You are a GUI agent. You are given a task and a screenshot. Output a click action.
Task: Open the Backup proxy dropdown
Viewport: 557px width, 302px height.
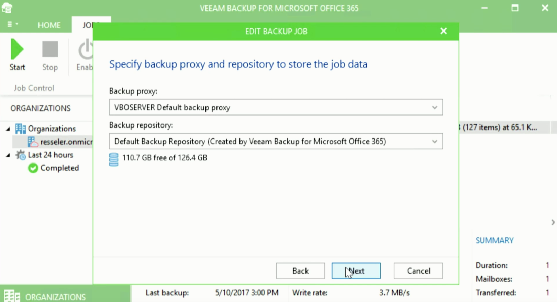tap(435, 107)
